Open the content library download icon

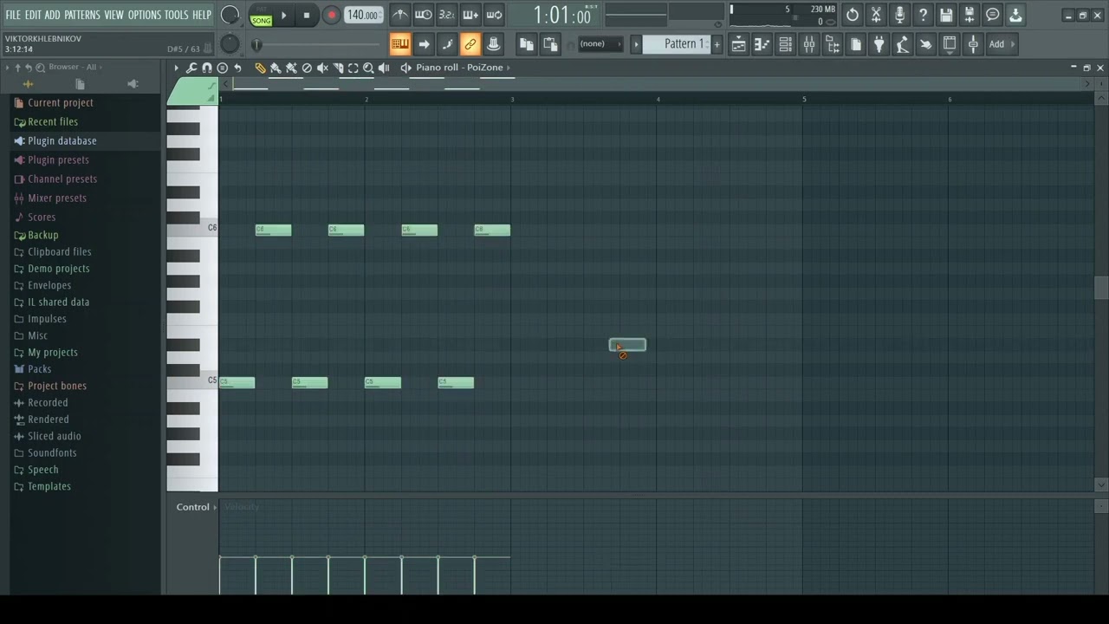pyautogui.click(x=1016, y=15)
